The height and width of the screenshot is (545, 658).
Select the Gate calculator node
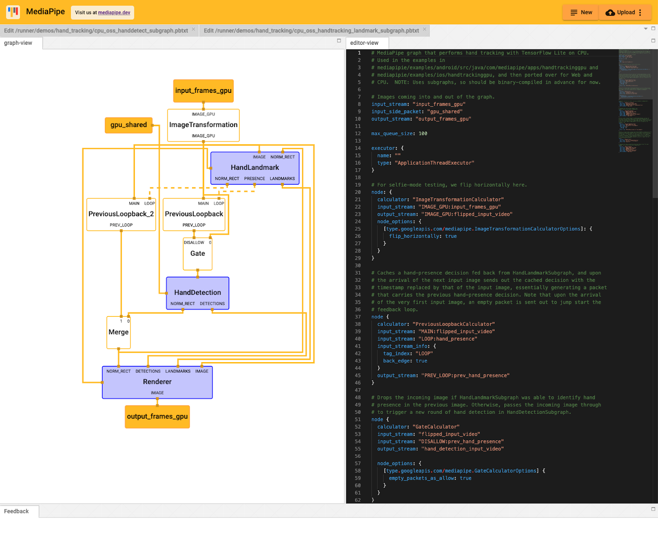[x=197, y=254]
